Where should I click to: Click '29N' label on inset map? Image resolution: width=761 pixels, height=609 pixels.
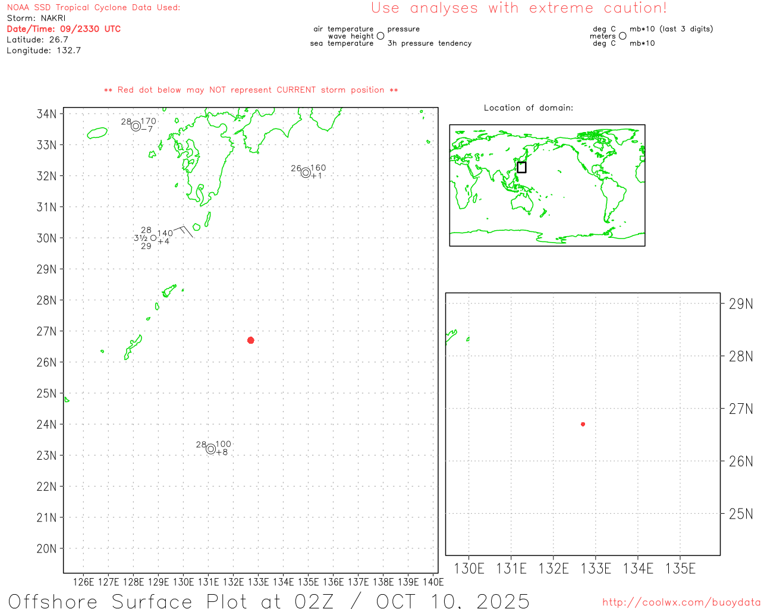(741, 304)
